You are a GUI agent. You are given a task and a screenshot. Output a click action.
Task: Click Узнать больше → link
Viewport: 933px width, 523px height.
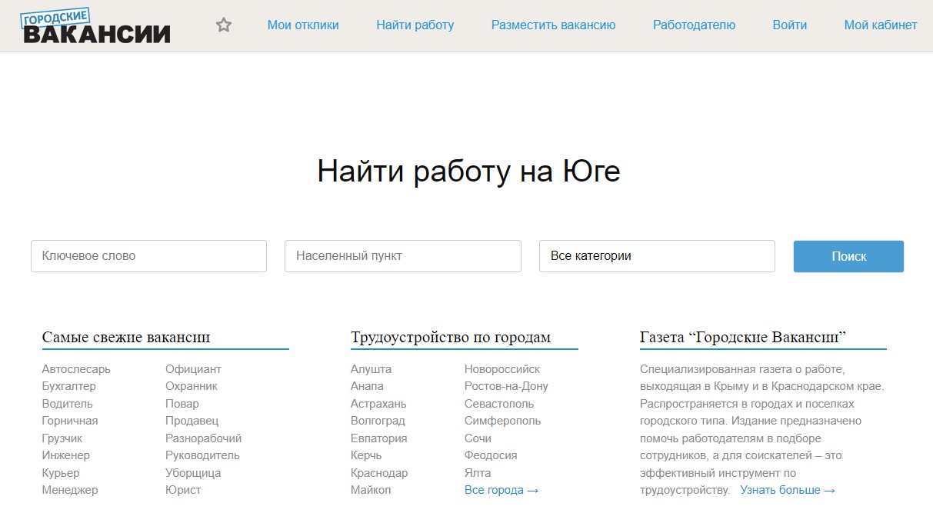788,490
